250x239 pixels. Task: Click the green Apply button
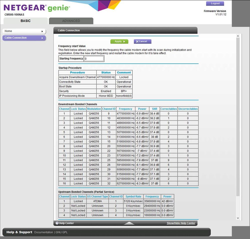pyautogui.click(x=119, y=42)
